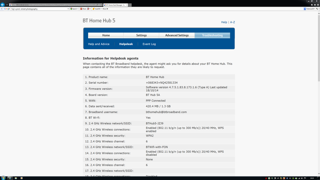The image size is (320, 180).
Task: Open the firehorse74 account dropdown
Action: [309, 9]
